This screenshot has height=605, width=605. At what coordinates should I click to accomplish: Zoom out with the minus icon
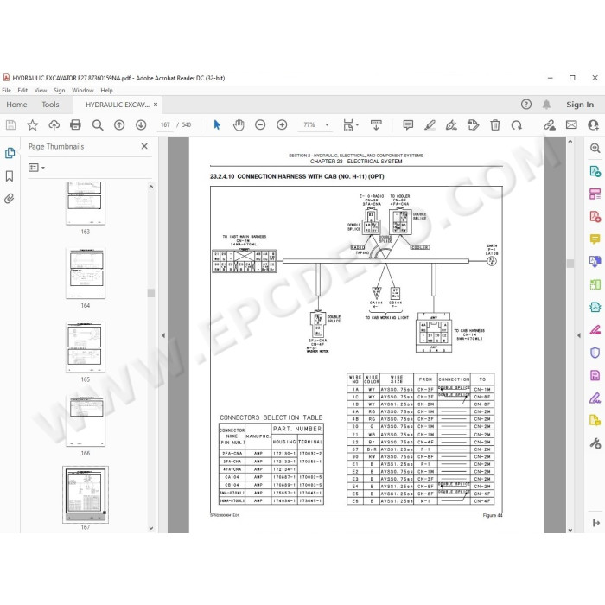(260, 124)
